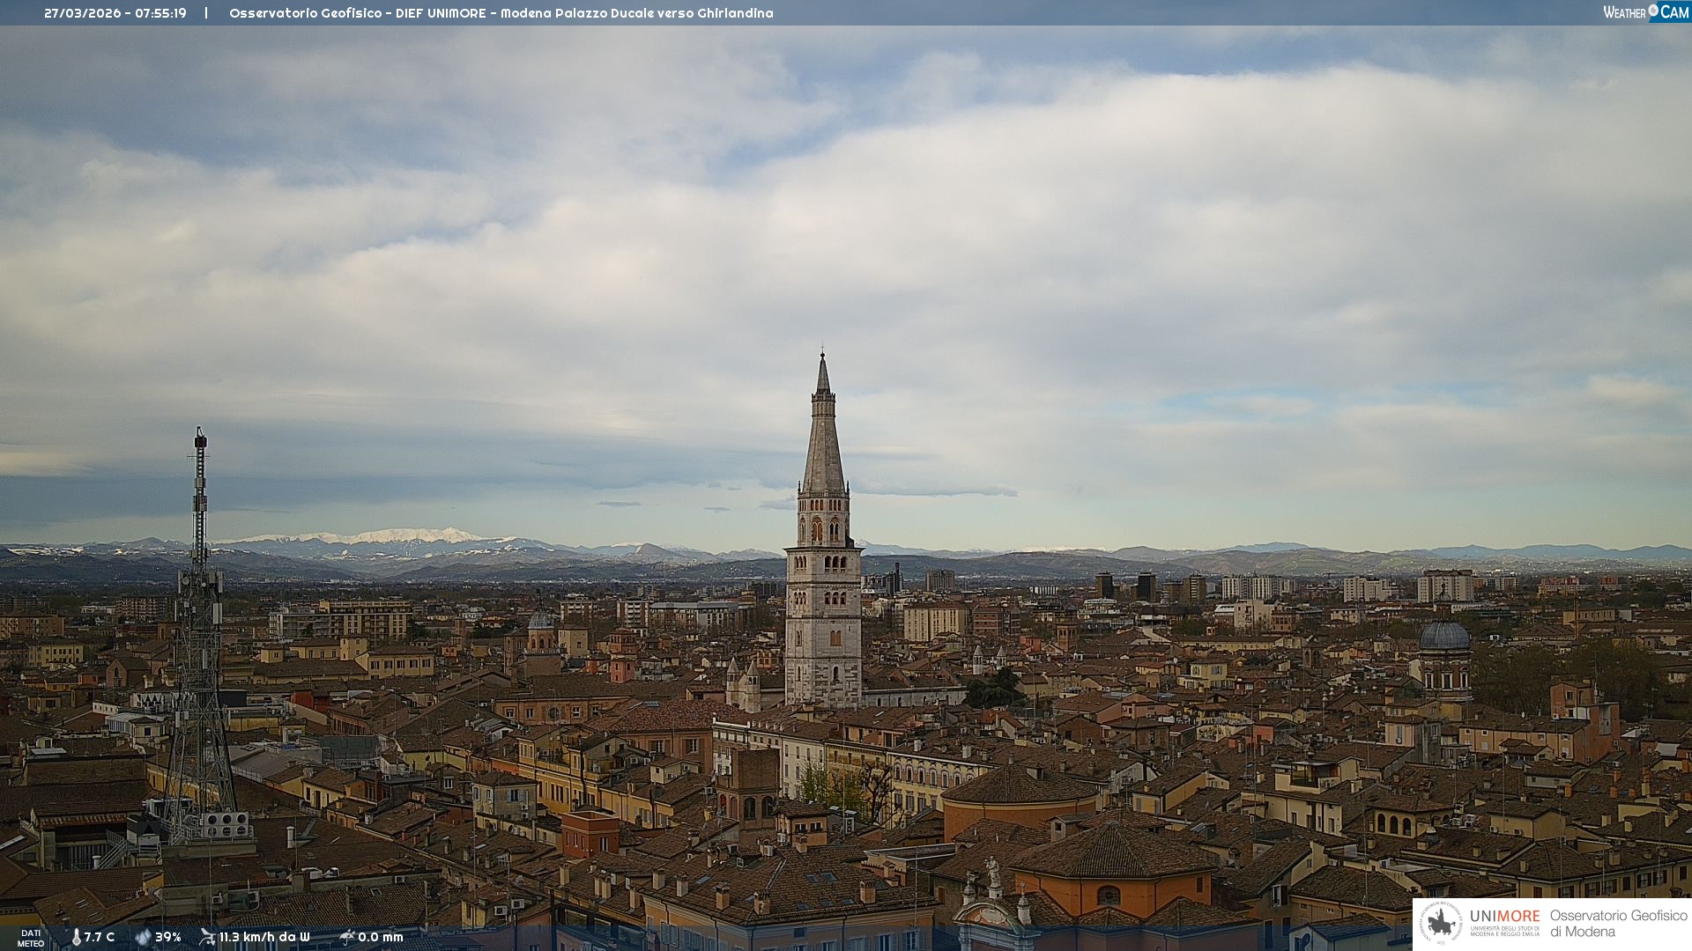This screenshot has width=1692, height=951.
Task: Click the humidity water droplets icon
Action: tap(143, 937)
